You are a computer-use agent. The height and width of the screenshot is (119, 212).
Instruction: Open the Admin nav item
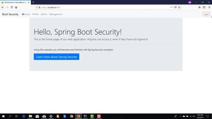coord(44,14)
